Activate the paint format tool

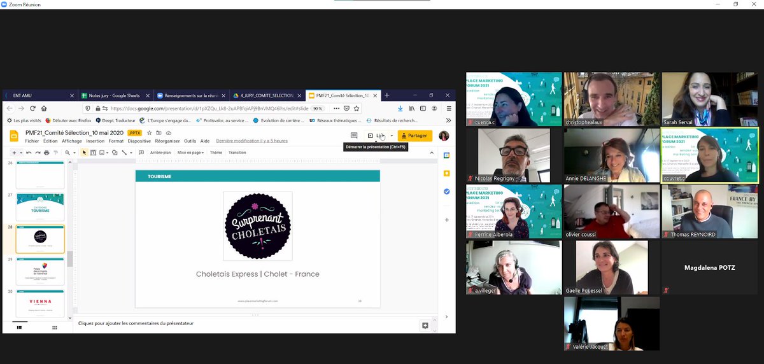(55, 153)
